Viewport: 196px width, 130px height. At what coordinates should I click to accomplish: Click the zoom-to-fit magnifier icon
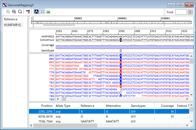(20, 12)
